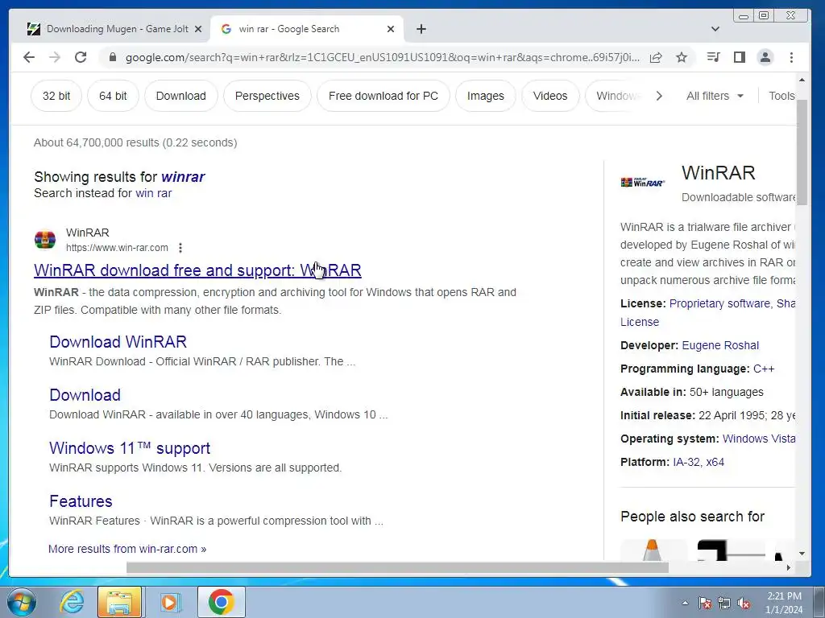
Task: Filter results by 64 bit
Action: point(113,96)
